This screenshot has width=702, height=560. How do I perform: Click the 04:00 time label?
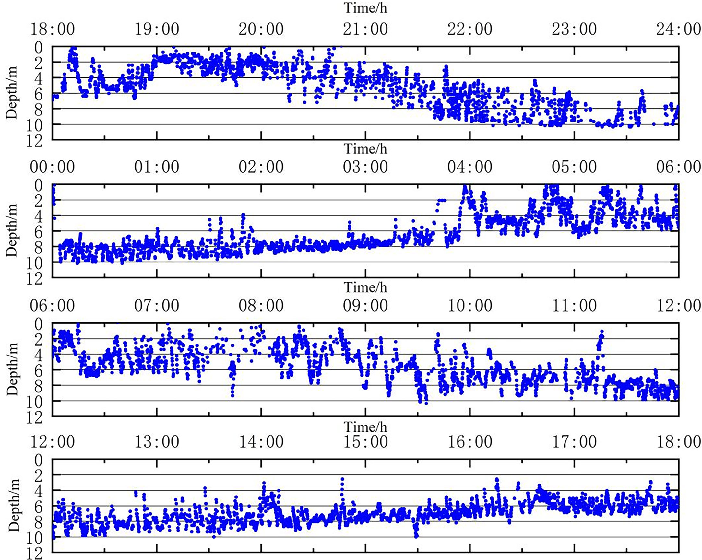(470, 167)
